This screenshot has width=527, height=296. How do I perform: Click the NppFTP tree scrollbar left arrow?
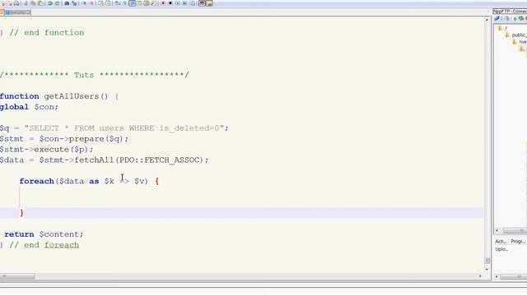497,230
